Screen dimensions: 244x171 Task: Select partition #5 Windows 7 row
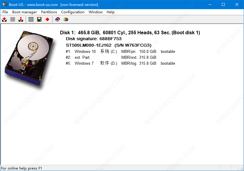click(120, 63)
